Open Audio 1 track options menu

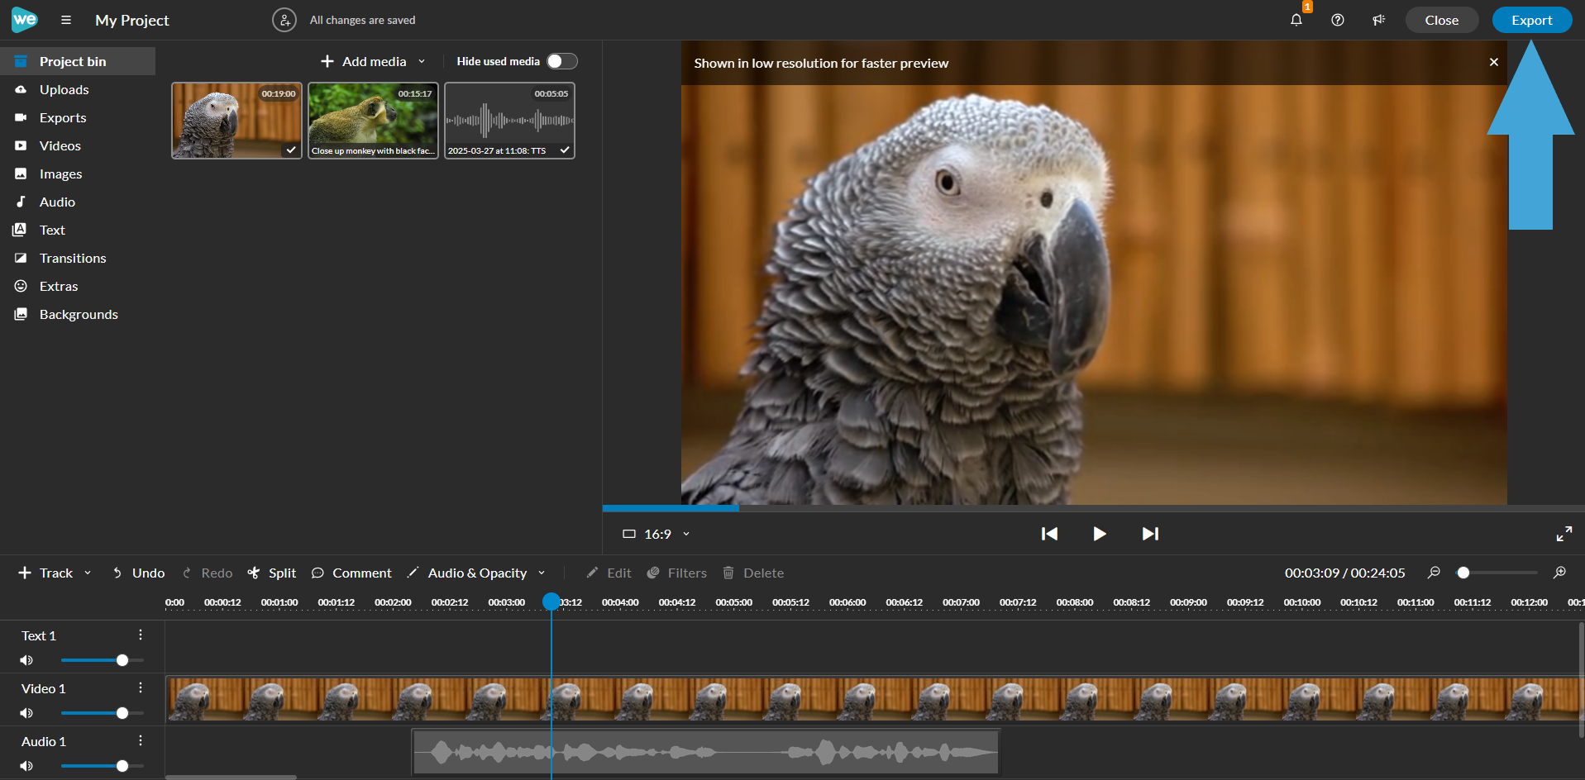pyautogui.click(x=141, y=740)
